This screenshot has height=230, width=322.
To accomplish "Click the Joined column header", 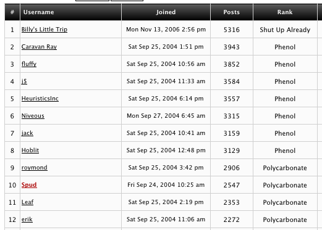I will (166, 12).
